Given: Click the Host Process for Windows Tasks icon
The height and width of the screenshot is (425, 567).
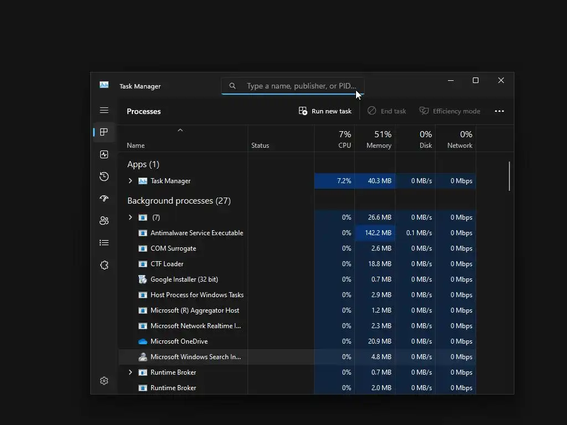Looking at the screenshot, I should click(143, 295).
